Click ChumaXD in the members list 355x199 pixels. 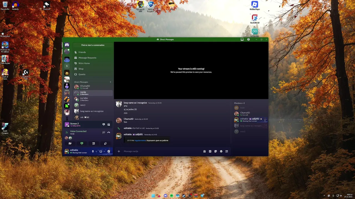click(250, 114)
